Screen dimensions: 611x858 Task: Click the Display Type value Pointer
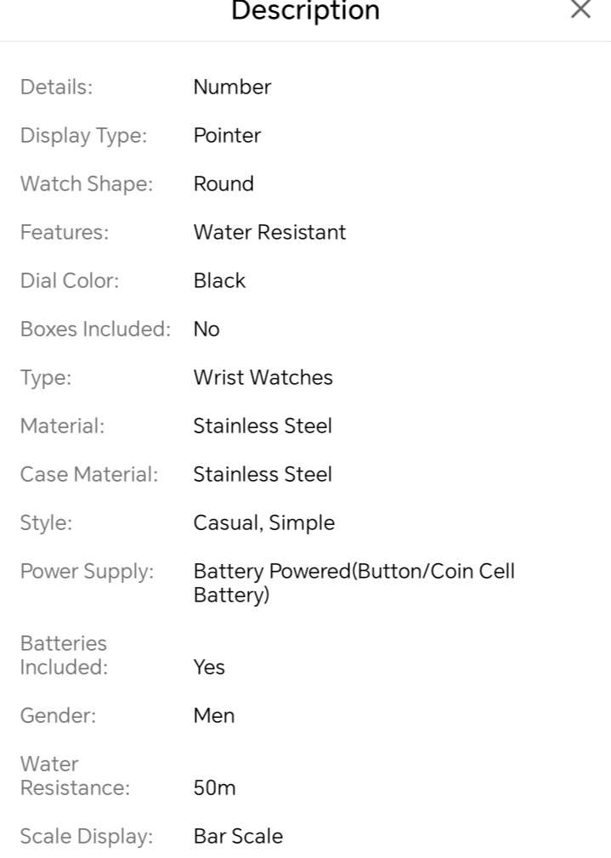pyautogui.click(x=227, y=135)
